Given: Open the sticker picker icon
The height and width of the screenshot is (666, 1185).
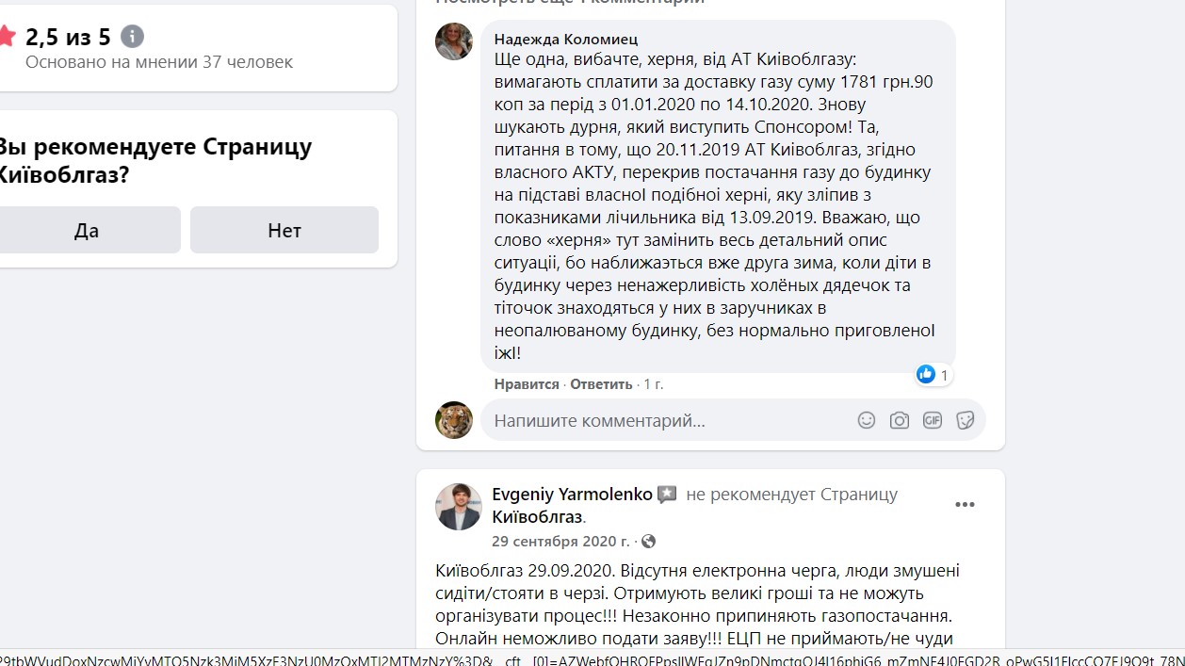Looking at the screenshot, I should click(965, 420).
